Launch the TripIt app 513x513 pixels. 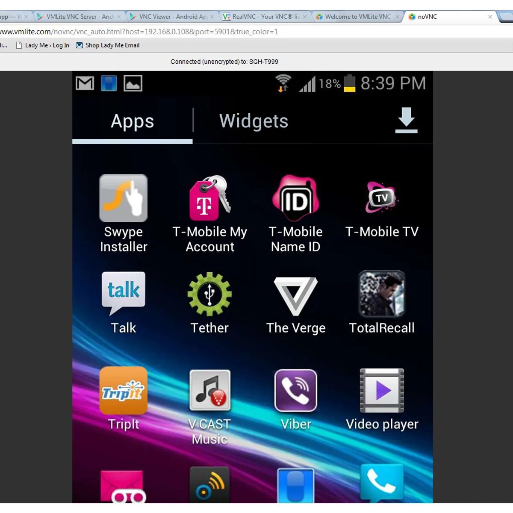tap(123, 390)
